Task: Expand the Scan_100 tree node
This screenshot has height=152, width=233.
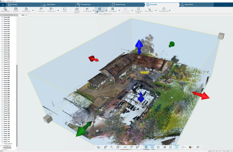Action: coord(2,117)
